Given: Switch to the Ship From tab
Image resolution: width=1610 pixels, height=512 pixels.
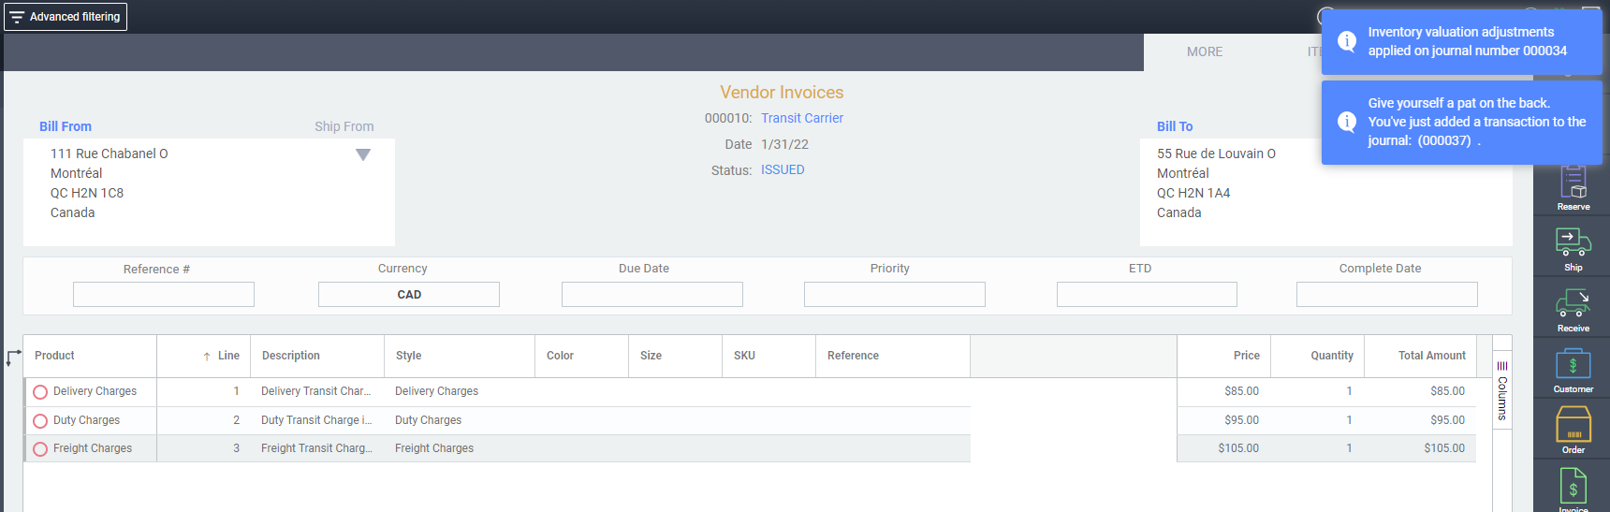Looking at the screenshot, I should (344, 126).
